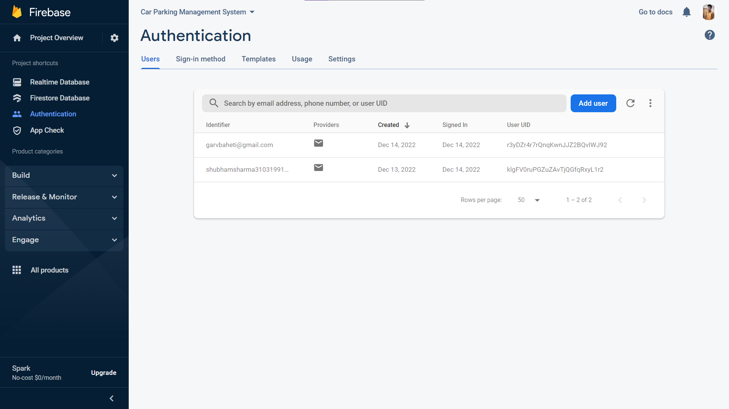Image resolution: width=729 pixels, height=409 pixels.
Task: Click the email provider icon for shubhamsharma
Action: [x=319, y=168]
